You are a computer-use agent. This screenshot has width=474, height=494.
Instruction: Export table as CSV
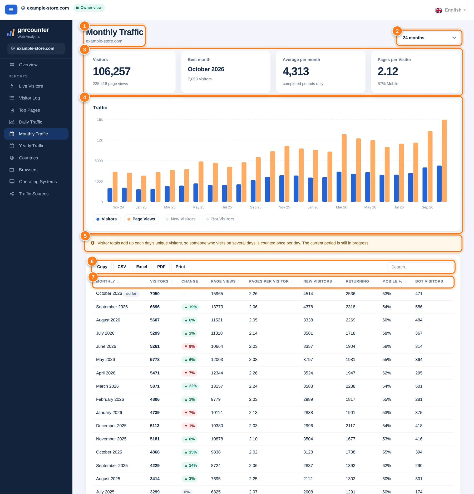pos(122,267)
